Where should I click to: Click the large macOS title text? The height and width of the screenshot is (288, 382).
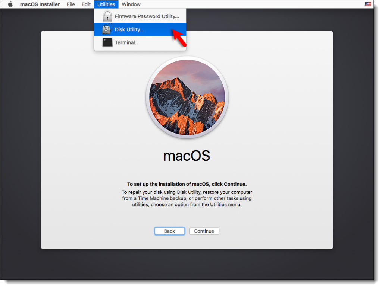point(187,156)
